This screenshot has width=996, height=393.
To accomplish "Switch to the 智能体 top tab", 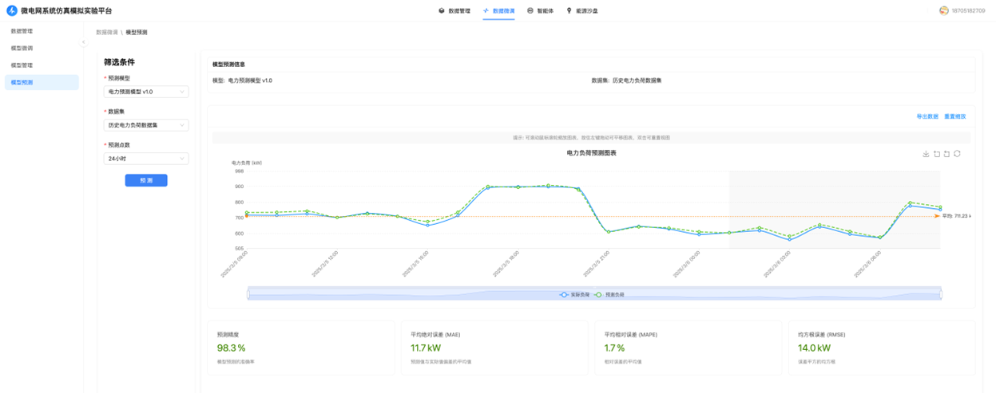I will [x=541, y=11].
